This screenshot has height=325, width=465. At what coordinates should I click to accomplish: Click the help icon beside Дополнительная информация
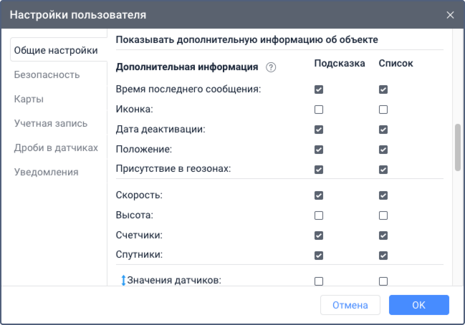pos(271,67)
